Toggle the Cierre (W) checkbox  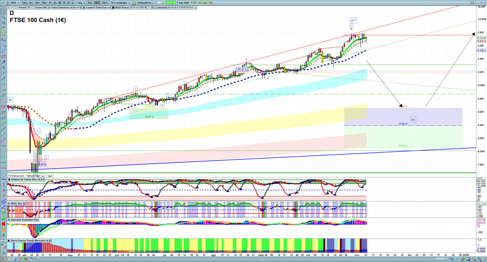pos(33,8)
